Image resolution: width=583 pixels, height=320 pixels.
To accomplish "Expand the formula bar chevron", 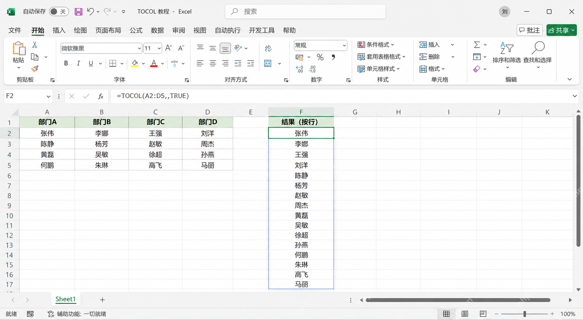I will pyautogui.click(x=574, y=96).
